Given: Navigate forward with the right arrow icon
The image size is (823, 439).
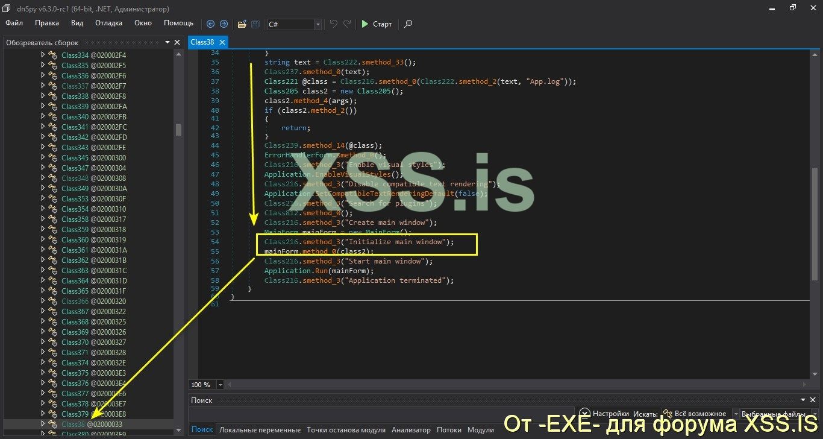Looking at the screenshot, I should click(x=224, y=24).
